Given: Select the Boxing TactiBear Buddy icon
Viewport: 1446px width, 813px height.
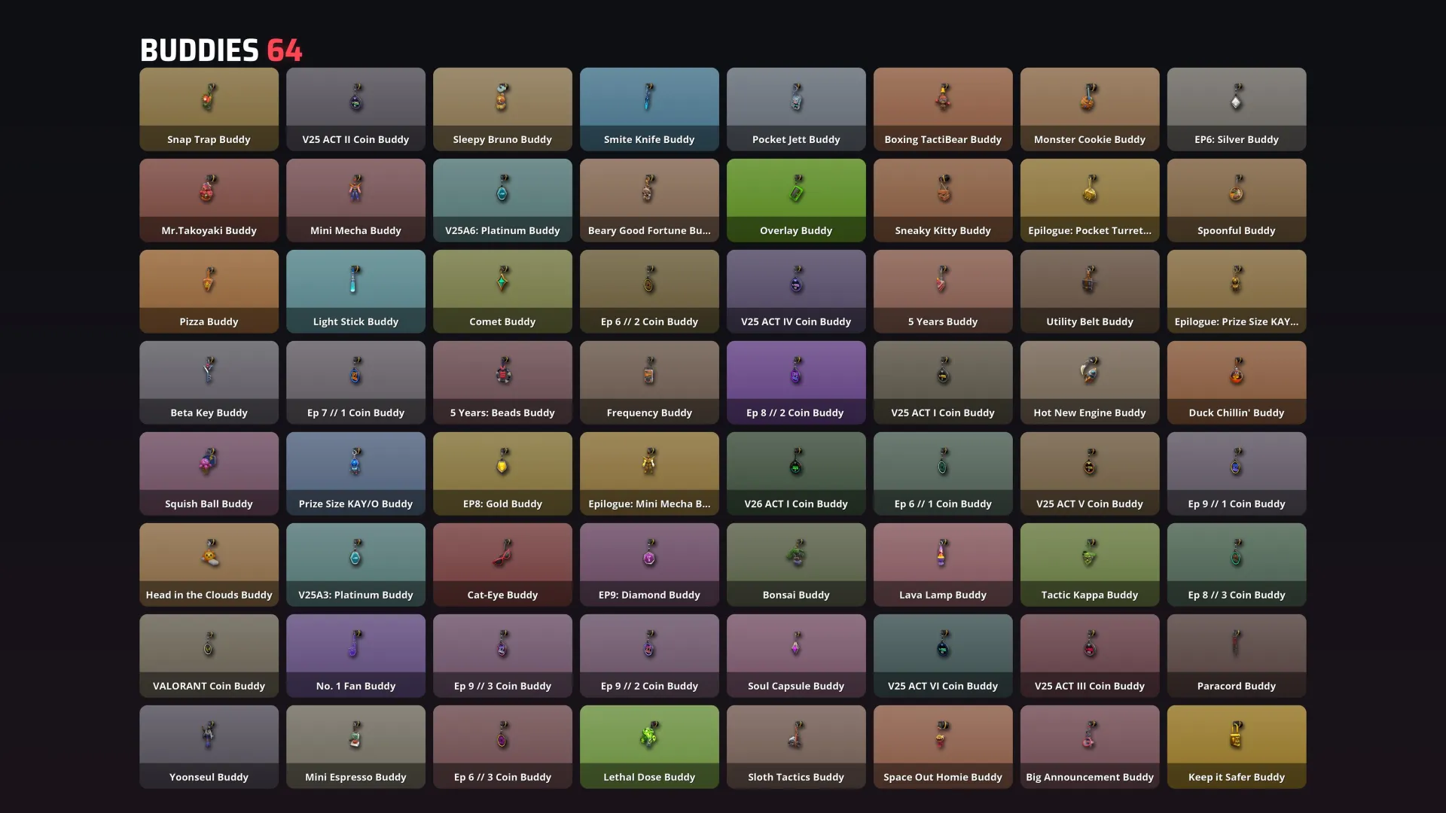Looking at the screenshot, I should 943,97.
